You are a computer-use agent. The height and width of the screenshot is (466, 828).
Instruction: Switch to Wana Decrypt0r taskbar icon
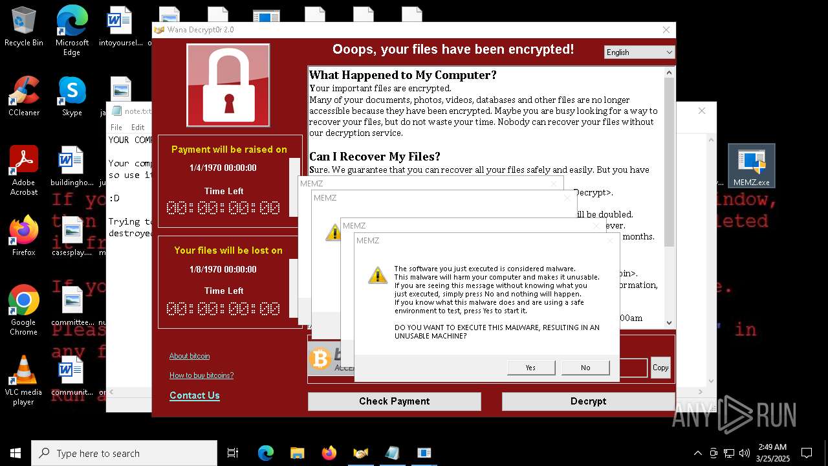tap(360, 453)
